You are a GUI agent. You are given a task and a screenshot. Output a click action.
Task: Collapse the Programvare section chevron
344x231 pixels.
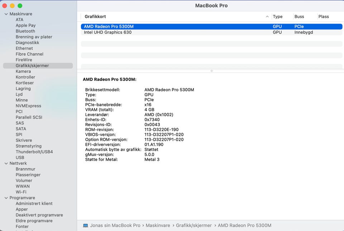click(6, 198)
